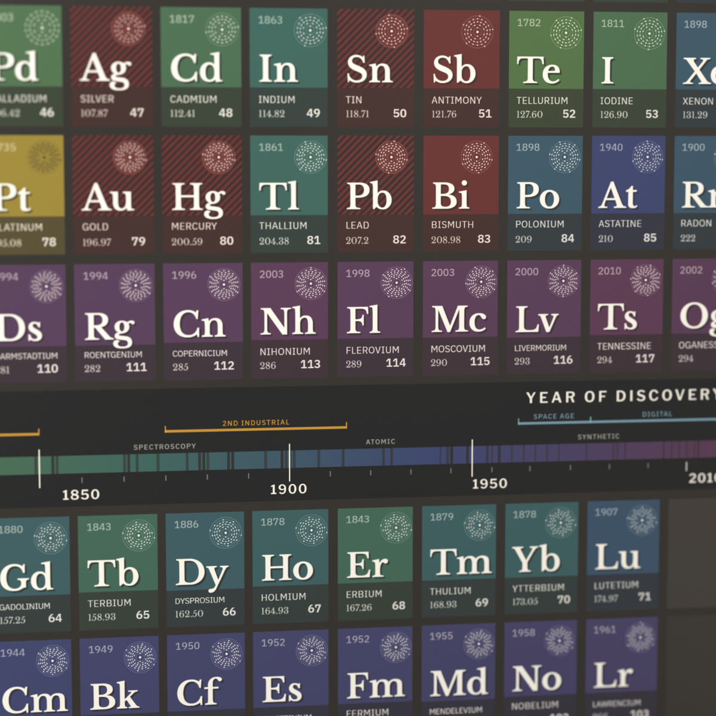Click the CADMIUM name label
The height and width of the screenshot is (716, 716).
[x=193, y=99]
